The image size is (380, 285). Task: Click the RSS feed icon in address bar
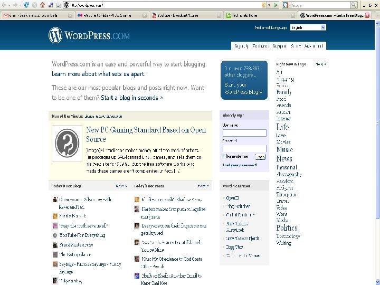[x=263, y=5]
